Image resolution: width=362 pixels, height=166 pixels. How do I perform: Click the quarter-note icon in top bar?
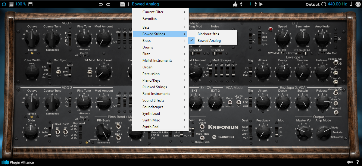351,4
